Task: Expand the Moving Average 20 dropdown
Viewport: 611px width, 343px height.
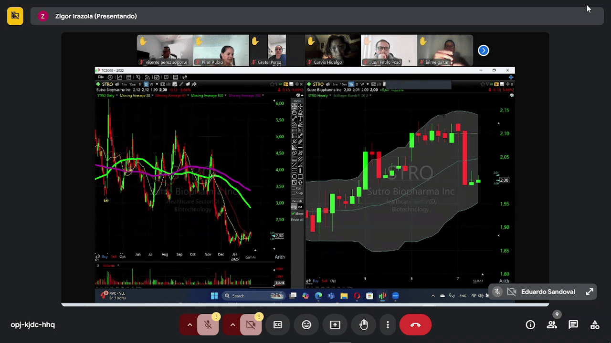Action: pos(153,95)
